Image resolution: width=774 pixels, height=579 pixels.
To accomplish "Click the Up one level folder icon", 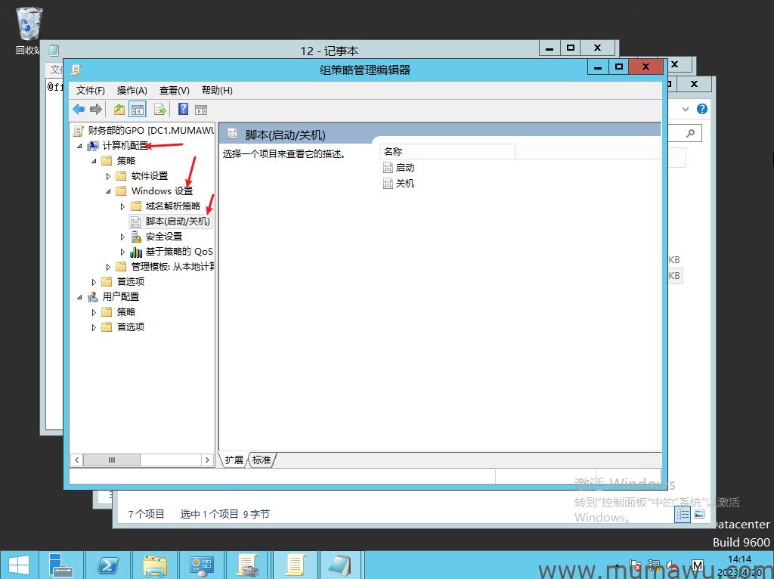I will pos(119,109).
